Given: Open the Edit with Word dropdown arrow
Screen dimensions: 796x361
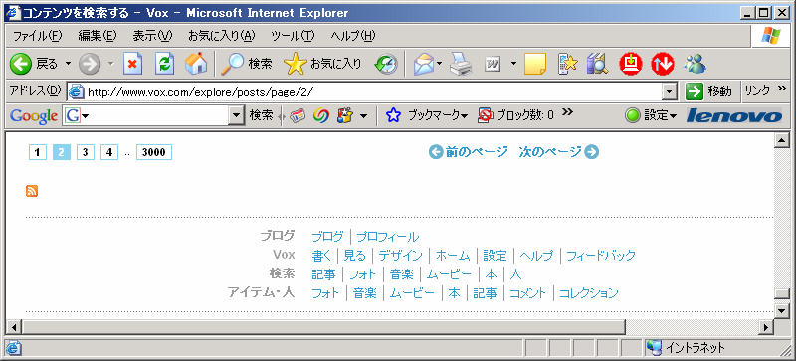Looking at the screenshot, I should 513,64.
